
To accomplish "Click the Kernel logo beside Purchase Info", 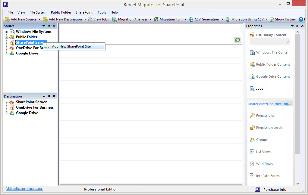I will 257,189.
